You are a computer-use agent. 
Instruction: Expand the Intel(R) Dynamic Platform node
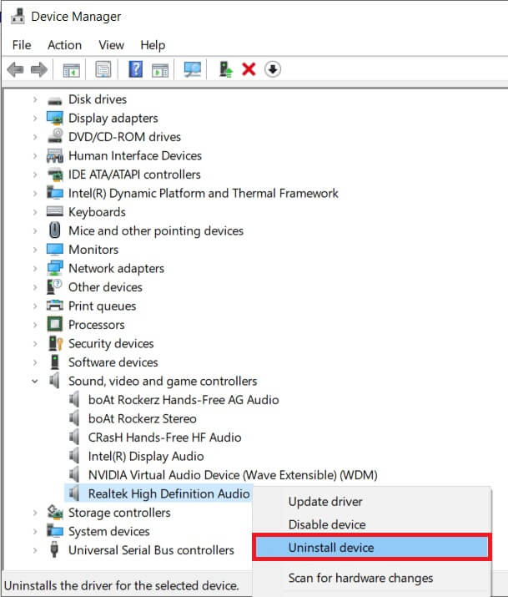(35, 194)
